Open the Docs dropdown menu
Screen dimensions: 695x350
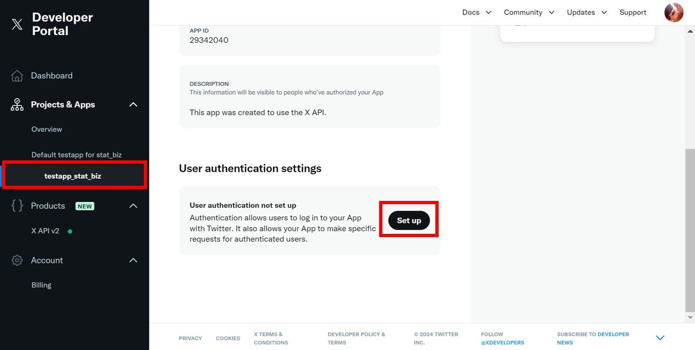click(x=476, y=12)
